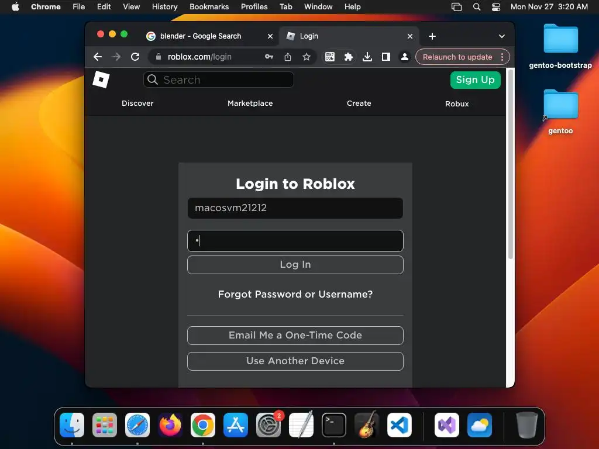Image resolution: width=599 pixels, height=449 pixels.
Task: Click Spotlight search icon in menu bar
Action: pos(476,7)
